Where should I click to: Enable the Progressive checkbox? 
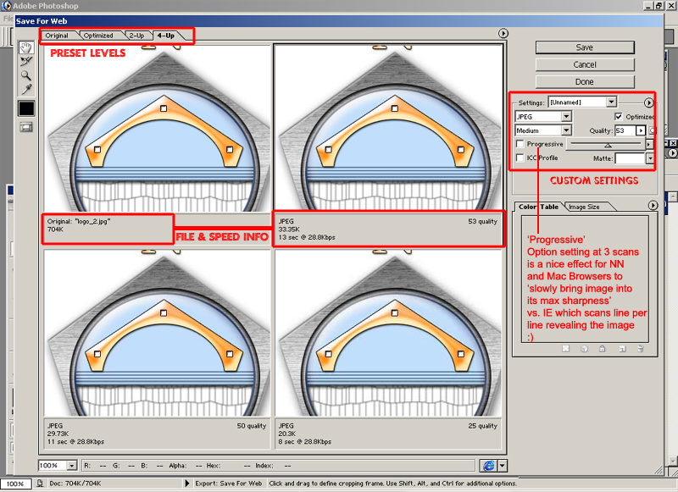pyautogui.click(x=520, y=145)
